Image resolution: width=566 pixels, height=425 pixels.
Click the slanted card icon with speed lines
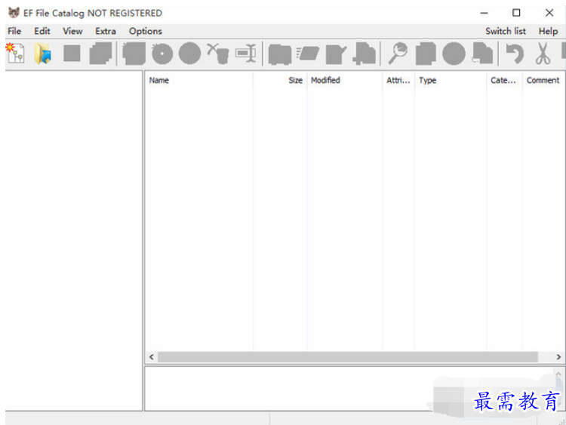point(308,54)
